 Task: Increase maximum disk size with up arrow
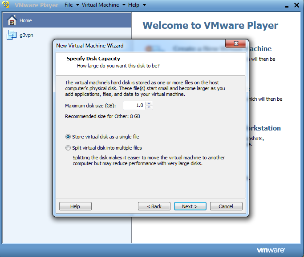(149, 103)
